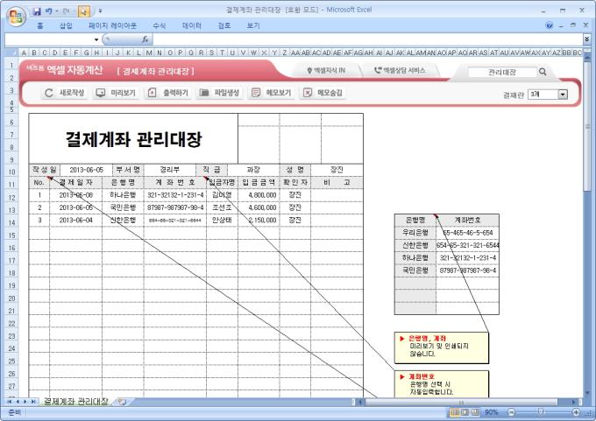Select the 국민은행 cell in row 13

point(123,207)
